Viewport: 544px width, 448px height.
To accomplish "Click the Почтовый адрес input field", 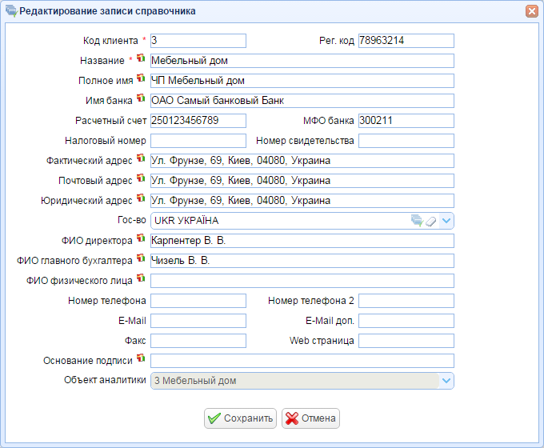I will click(302, 181).
